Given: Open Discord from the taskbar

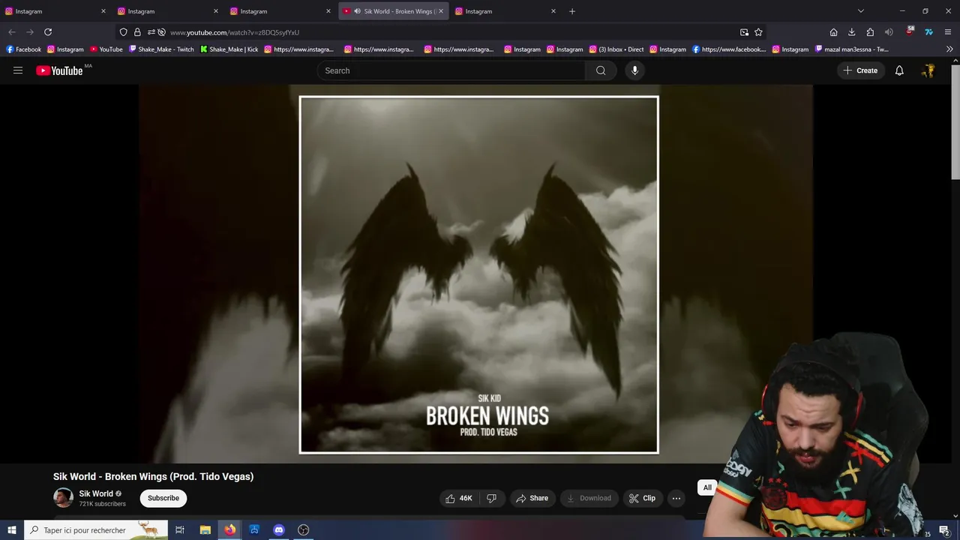Looking at the screenshot, I should click(279, 530).
